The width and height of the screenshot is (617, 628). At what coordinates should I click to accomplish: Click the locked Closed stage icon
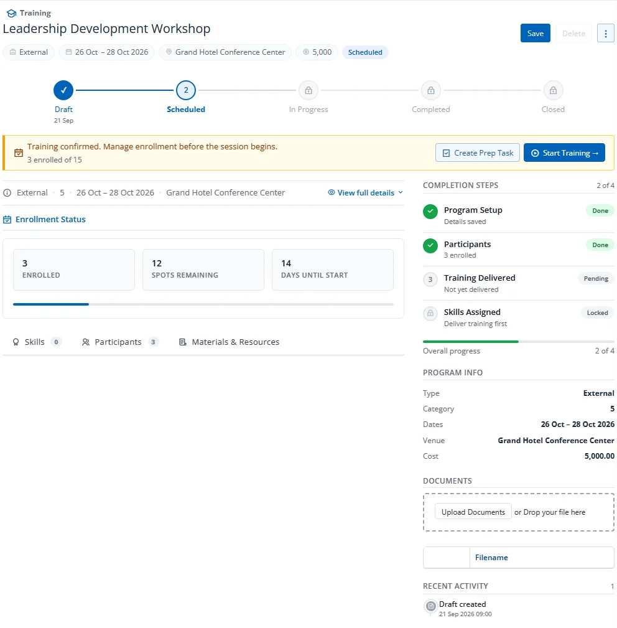point(553,90)
